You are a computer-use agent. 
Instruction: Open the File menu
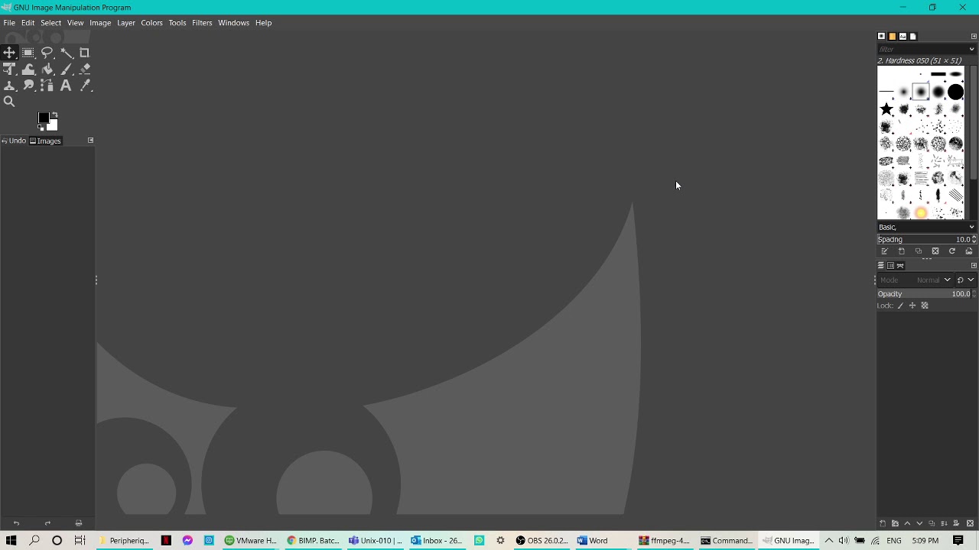click(x=9, y=23)
